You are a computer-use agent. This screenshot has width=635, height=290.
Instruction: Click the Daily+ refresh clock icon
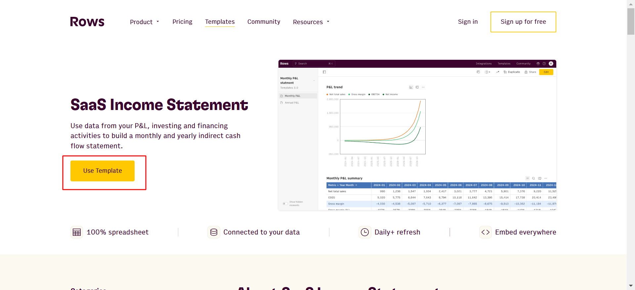[365, 232]
